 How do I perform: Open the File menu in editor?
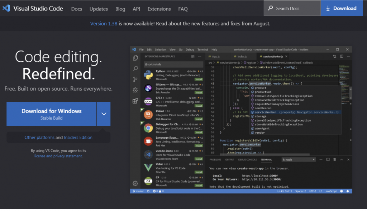tap(141, 49)
